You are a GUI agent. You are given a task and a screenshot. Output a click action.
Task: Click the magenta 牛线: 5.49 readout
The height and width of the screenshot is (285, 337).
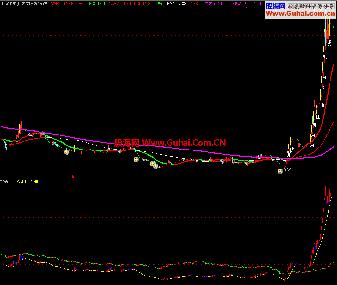tap(213, 4)
